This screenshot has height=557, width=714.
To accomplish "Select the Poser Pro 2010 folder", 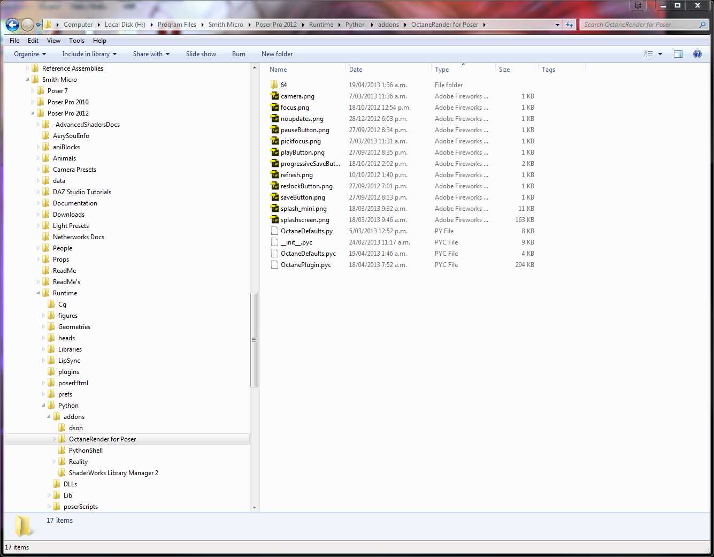I will (68, 102).
